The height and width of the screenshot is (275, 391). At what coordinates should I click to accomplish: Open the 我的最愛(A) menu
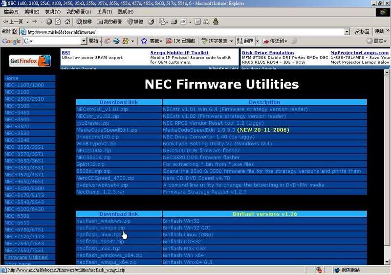pos(79,12)
